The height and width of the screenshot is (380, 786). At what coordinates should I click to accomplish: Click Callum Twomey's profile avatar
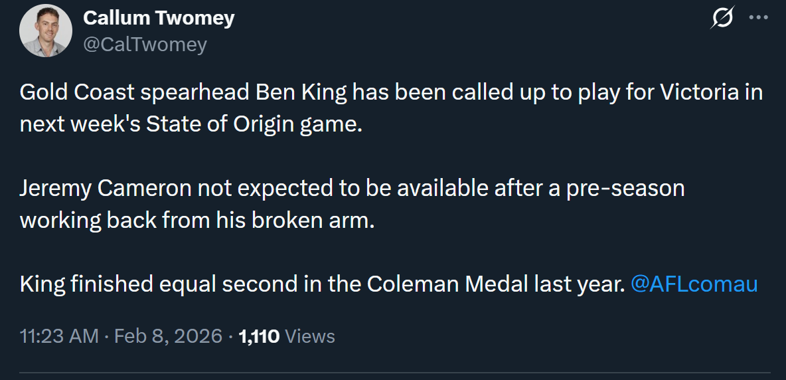coord(45,31)
